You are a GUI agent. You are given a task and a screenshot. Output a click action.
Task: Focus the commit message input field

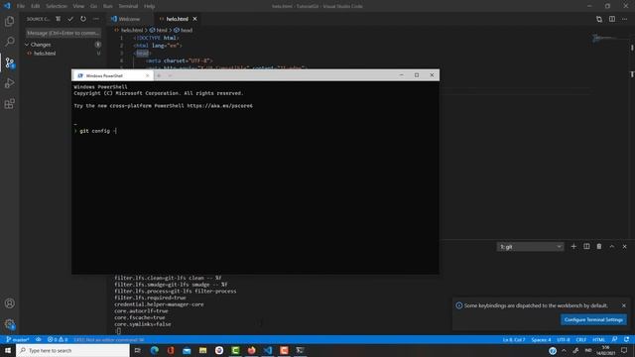pyautogui.click(x=63, y=33)
